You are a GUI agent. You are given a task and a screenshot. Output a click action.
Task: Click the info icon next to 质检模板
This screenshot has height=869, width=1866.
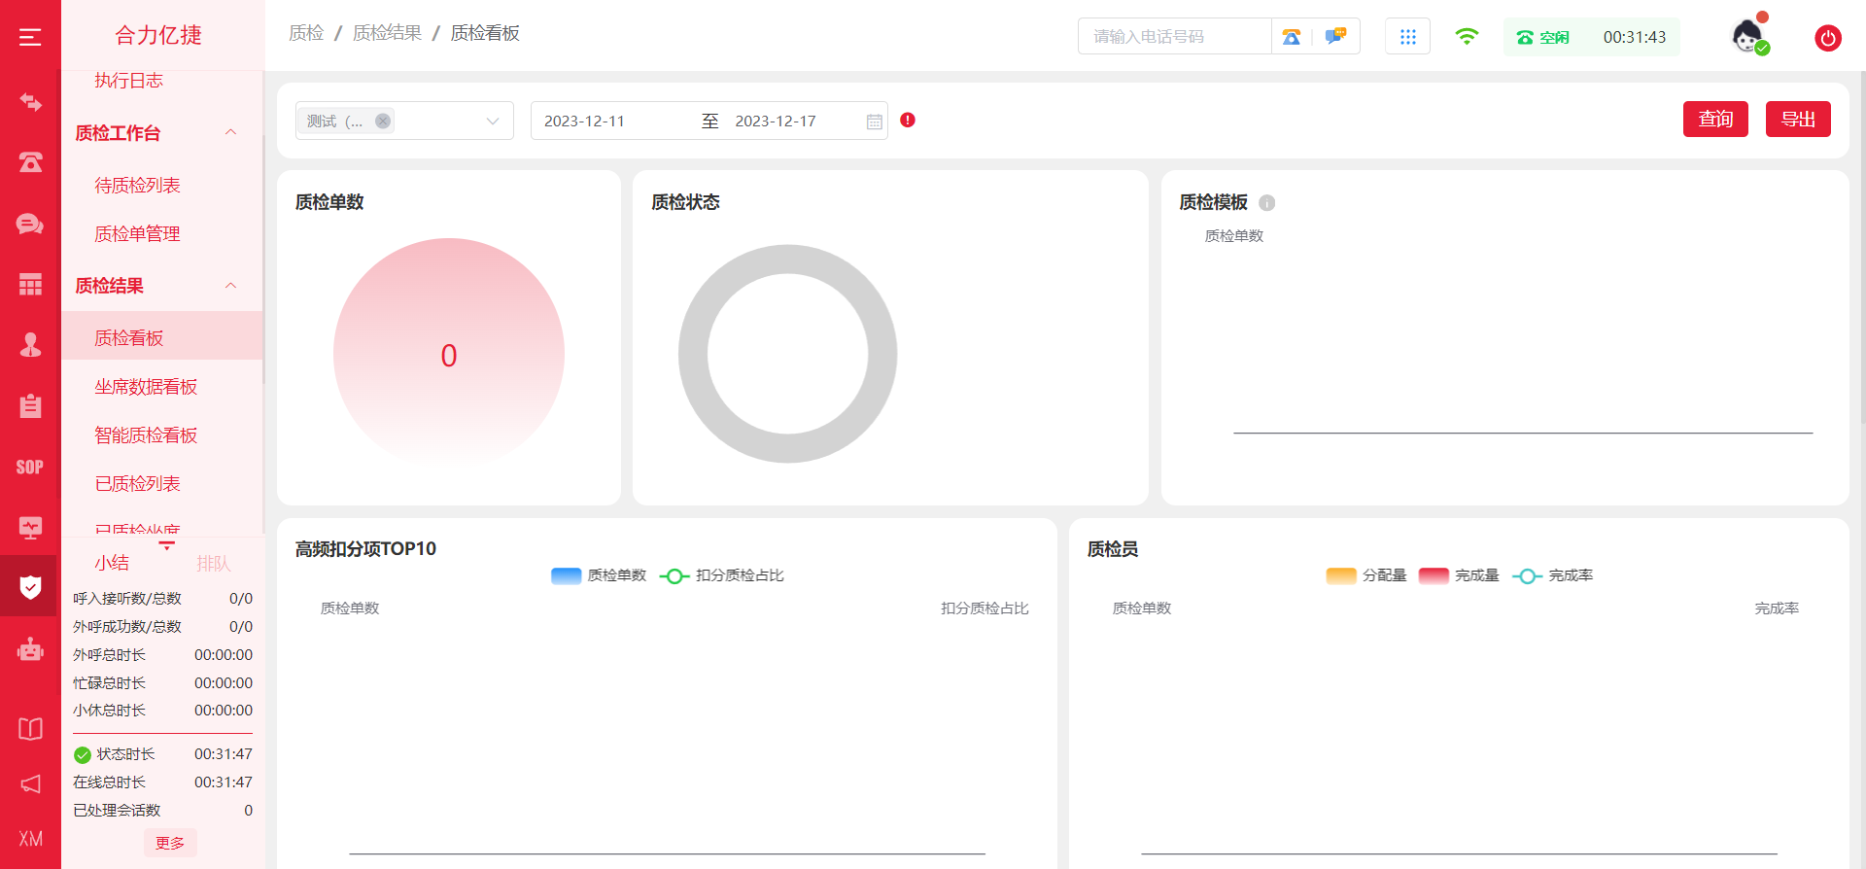click(1266, 202)
